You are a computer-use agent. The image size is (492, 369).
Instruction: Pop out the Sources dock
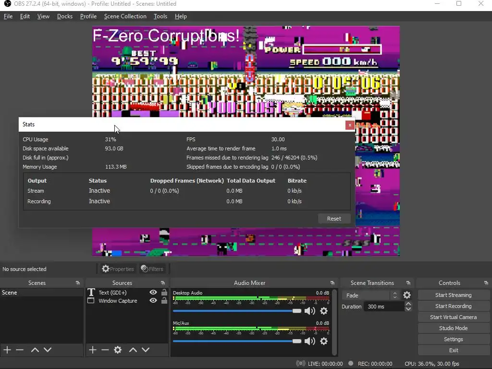(162, 283)
